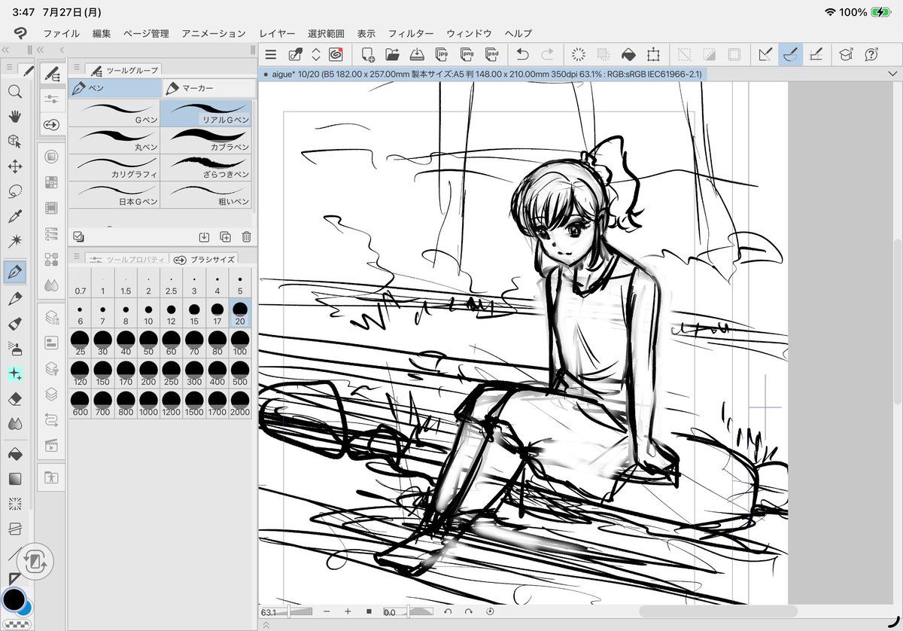Click the Scale/Rotate transform icon
The width and height of the screenshot is (903, 631).
coord(653,54)
